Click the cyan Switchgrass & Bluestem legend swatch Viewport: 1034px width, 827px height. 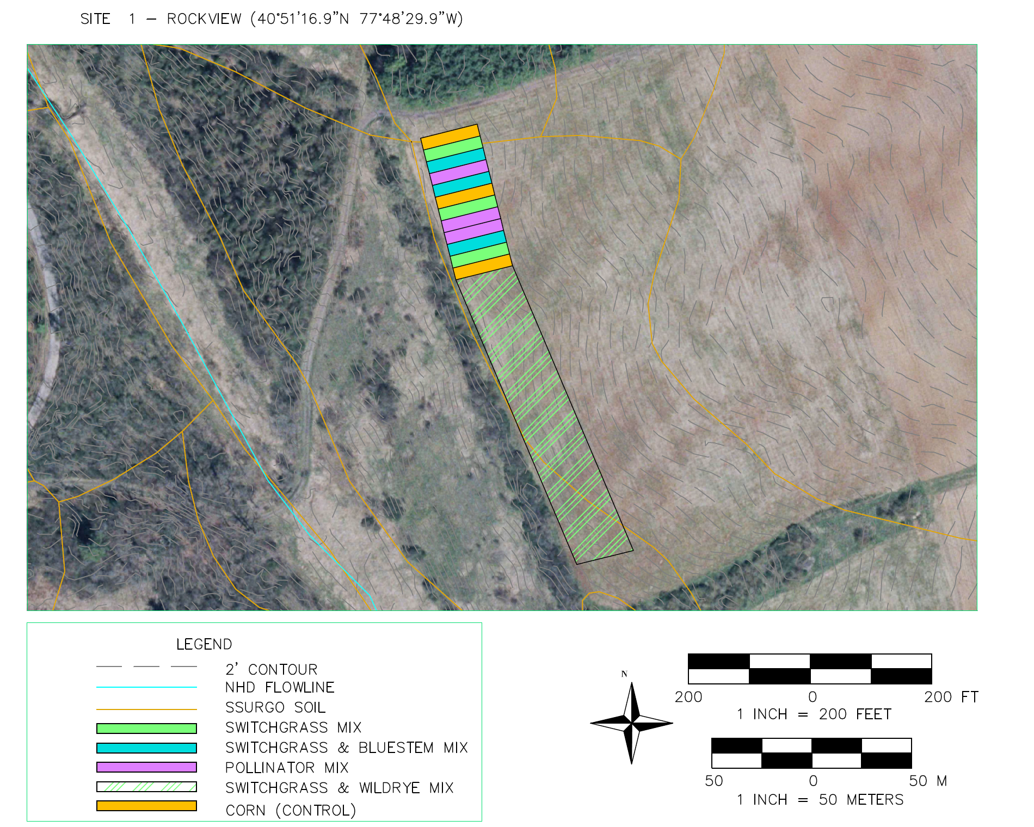146,748
